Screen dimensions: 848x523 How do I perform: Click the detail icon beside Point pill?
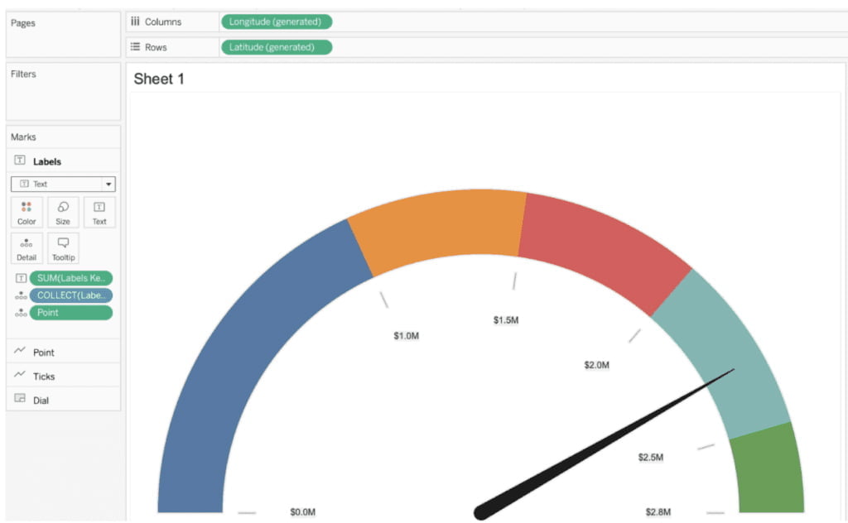pyautogui.click(x=21, y=313)
